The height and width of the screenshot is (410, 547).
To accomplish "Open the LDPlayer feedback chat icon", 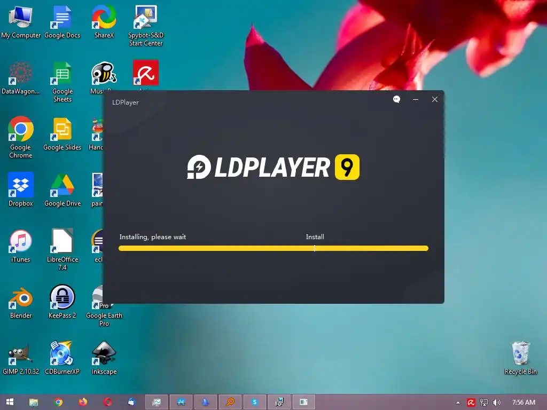I will pyautogui.click(x=397, y=99).
